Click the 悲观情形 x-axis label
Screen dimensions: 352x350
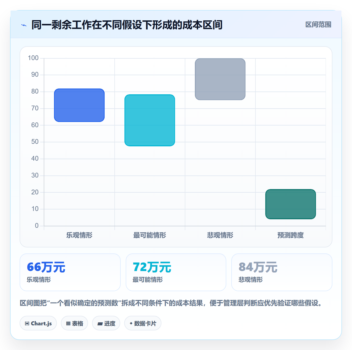tap(220, 235)
